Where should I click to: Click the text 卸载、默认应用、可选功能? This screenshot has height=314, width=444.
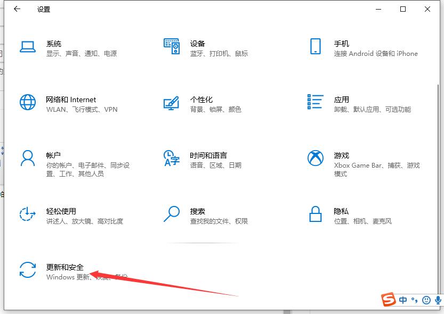tap(373, 110)
